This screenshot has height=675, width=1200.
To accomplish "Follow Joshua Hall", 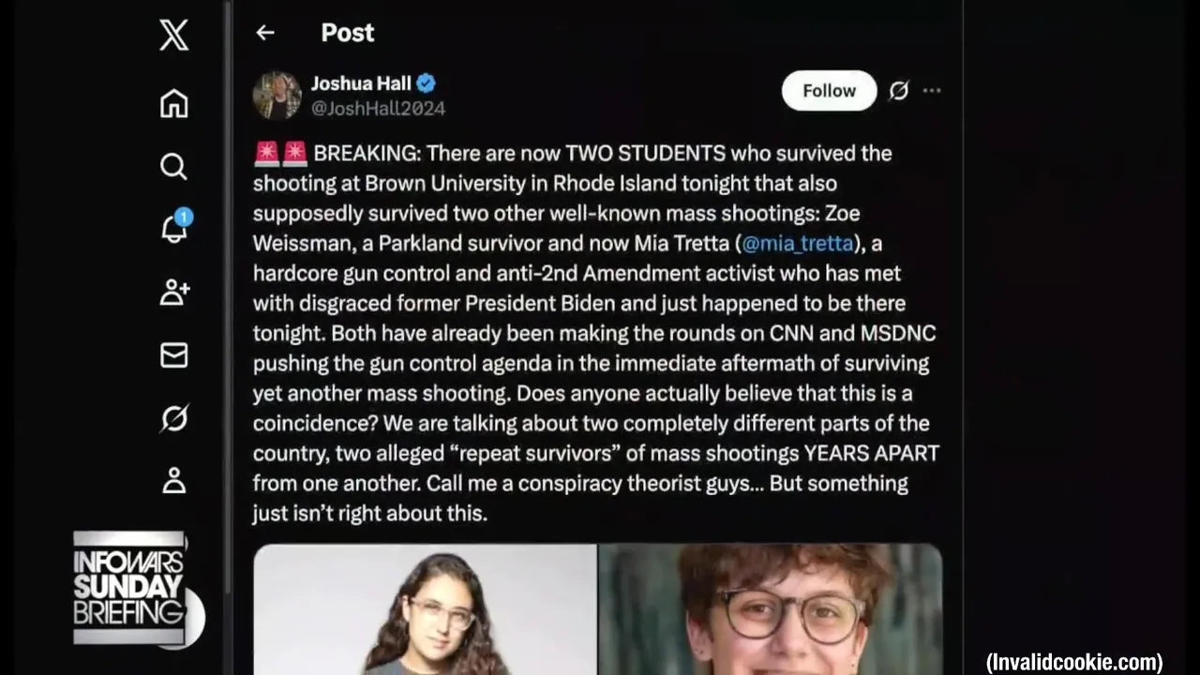I will (x=829, y=90).
